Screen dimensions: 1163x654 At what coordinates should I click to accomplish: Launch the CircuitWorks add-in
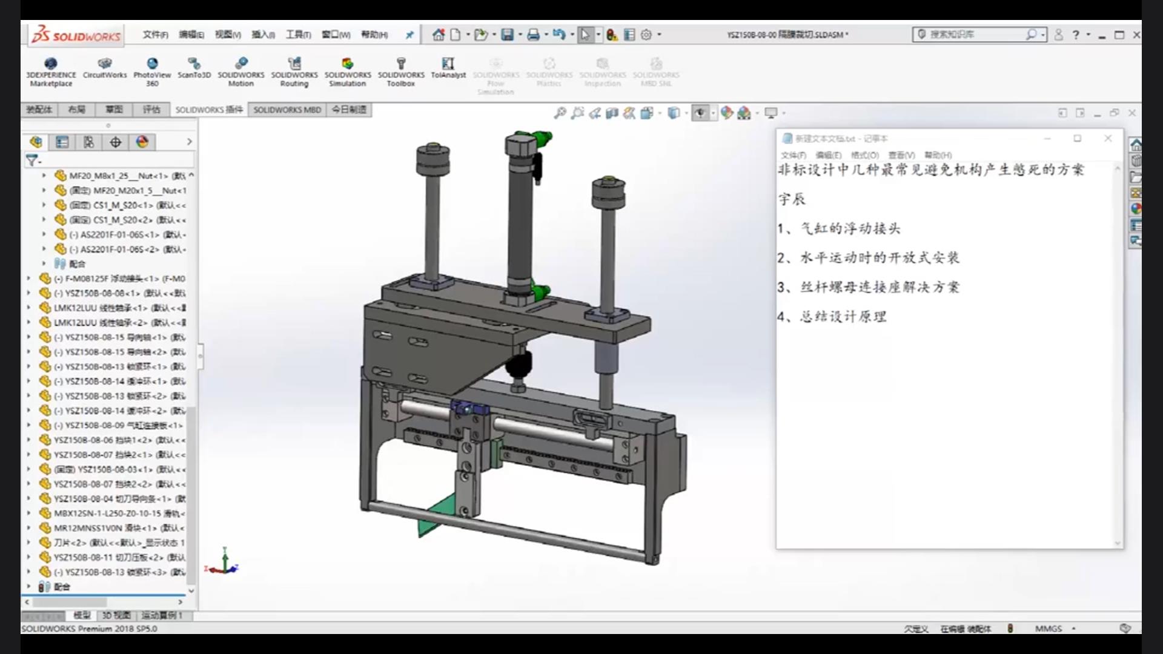pyautogui.click(x=105, y=68)
